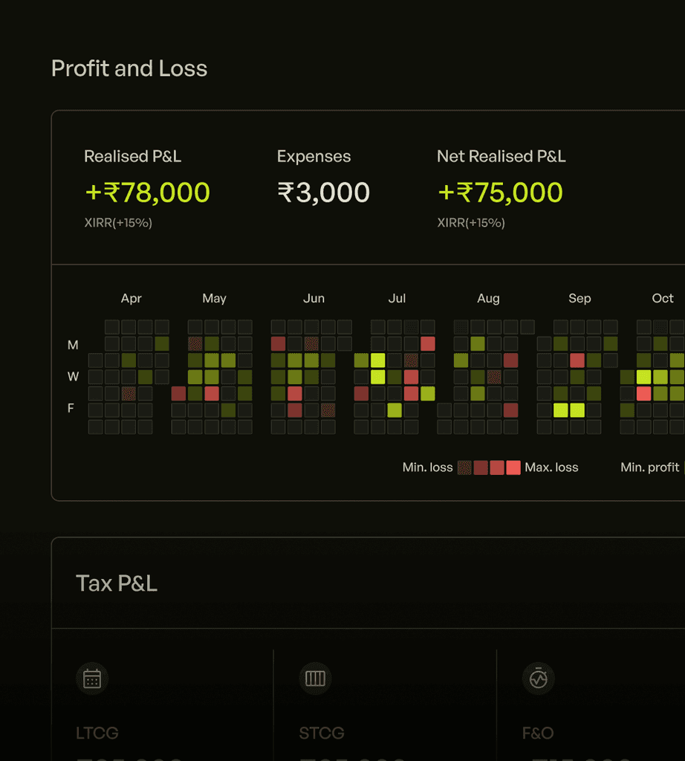Click the M weekday row label

pos(72,345)
